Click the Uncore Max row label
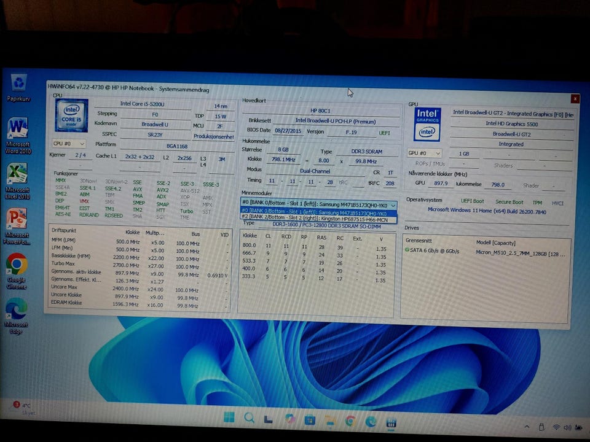Image resolution: width=590 pixels, height=442 pixels. (x=64, y=287)
